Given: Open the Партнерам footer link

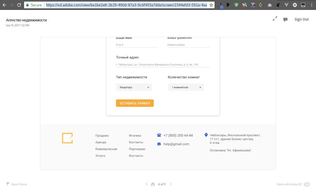Looking at the screenshot, I should pos(137,149).
